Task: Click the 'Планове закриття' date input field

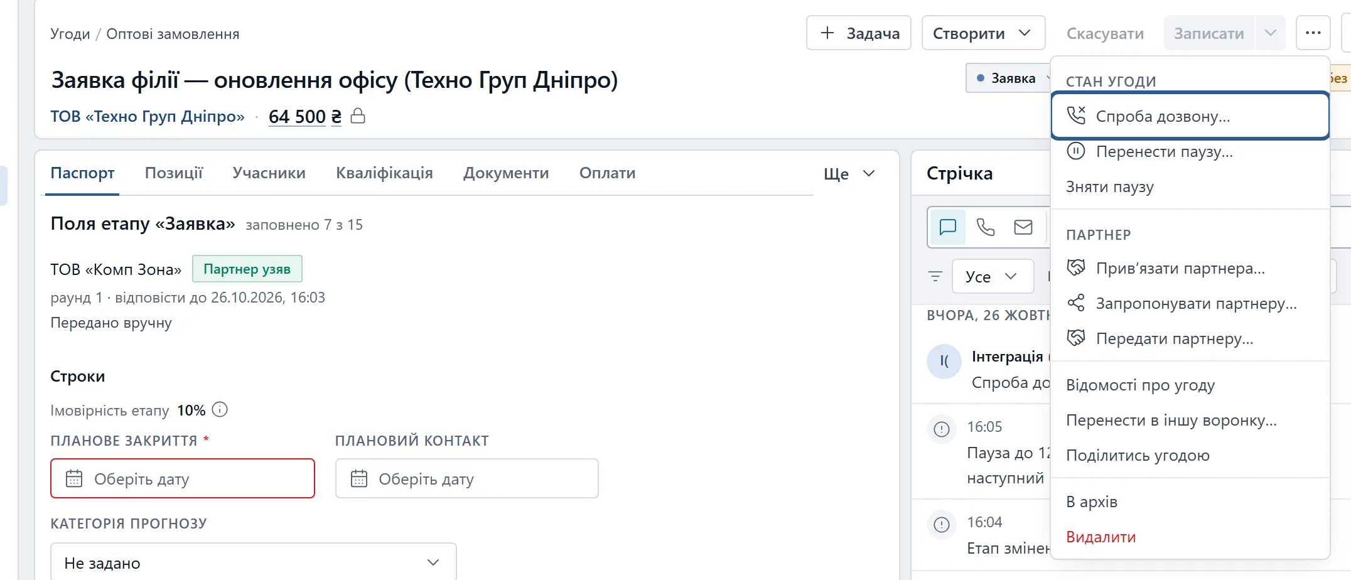Action: point(183,478)
